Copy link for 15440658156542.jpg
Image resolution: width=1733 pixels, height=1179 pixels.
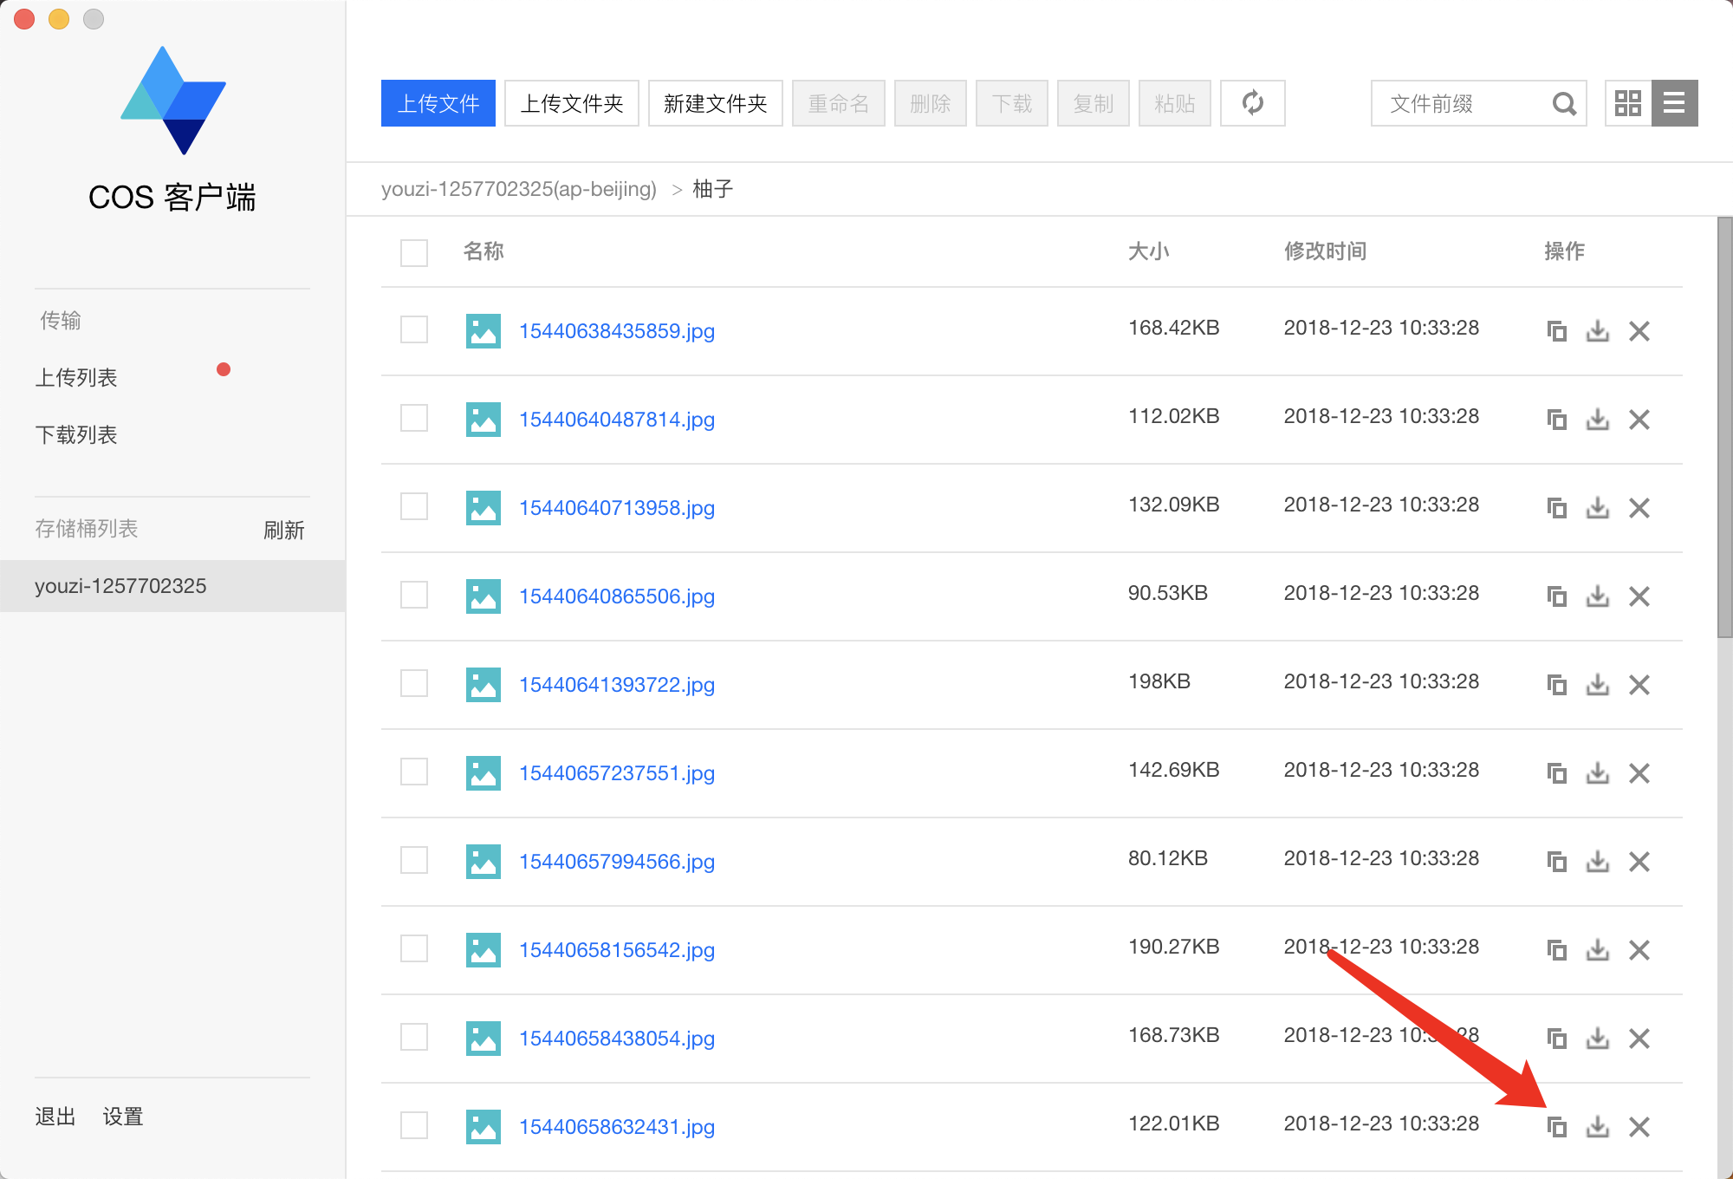(x=1556, y=950)
